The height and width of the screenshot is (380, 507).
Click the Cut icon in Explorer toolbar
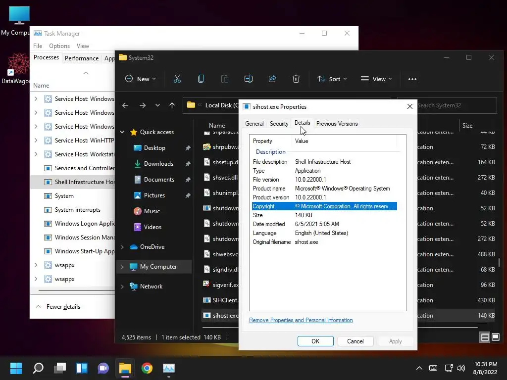tap(177, 79)
